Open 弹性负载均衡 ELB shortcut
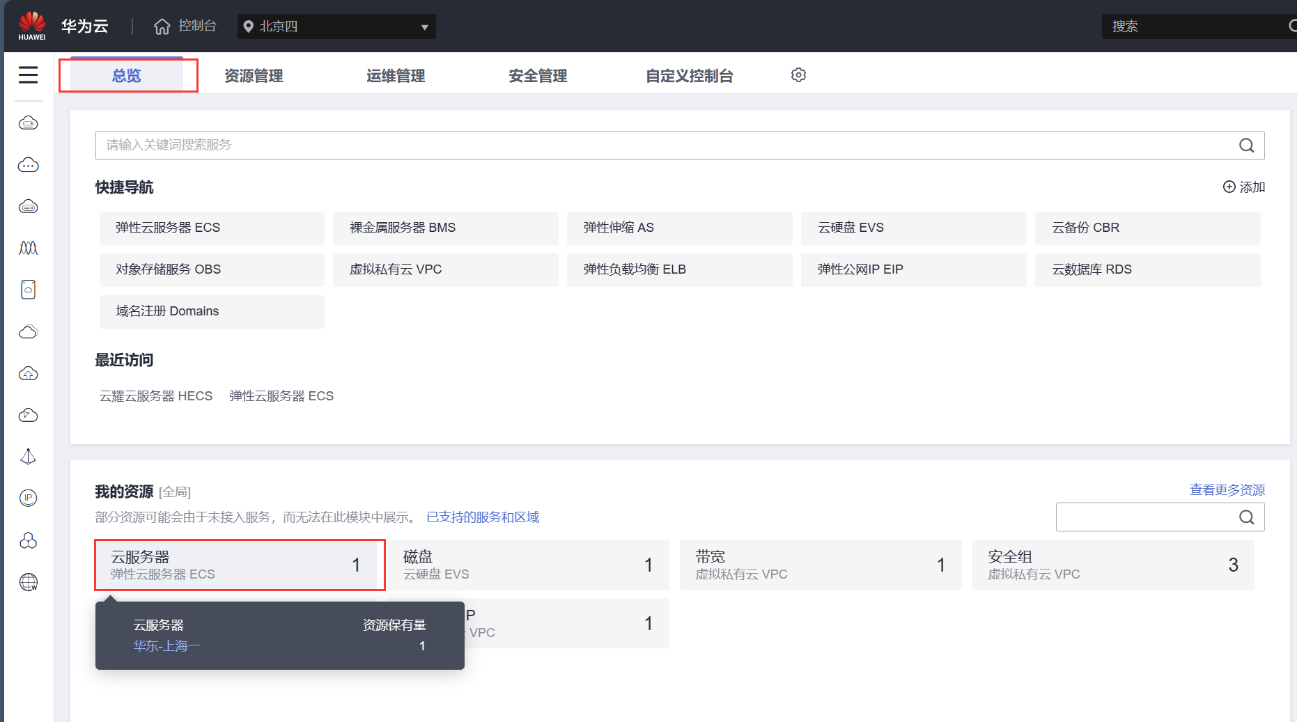 680,269
